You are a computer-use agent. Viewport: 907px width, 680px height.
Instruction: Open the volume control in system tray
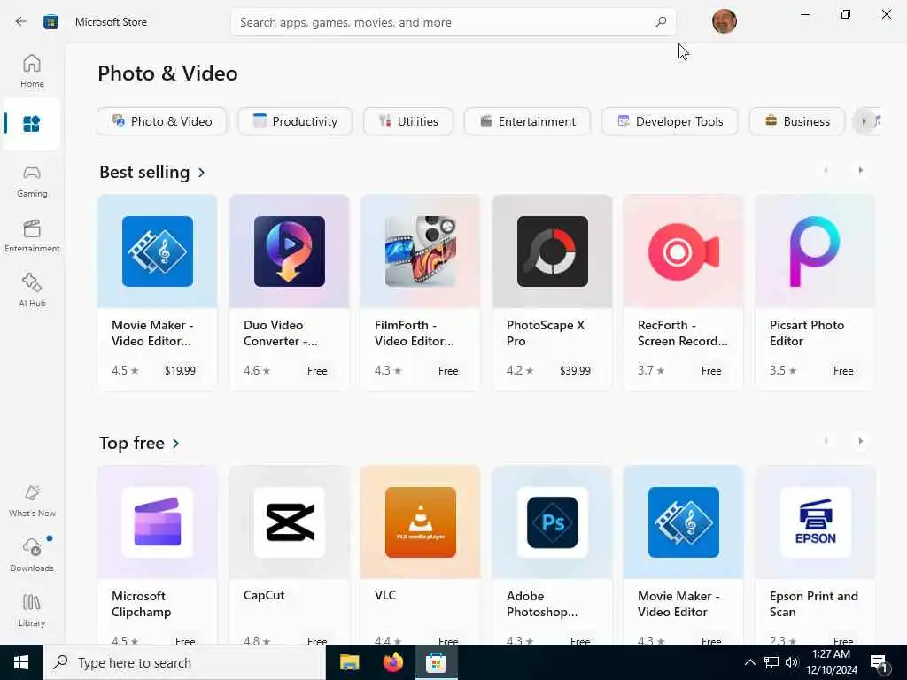point(792,662)
